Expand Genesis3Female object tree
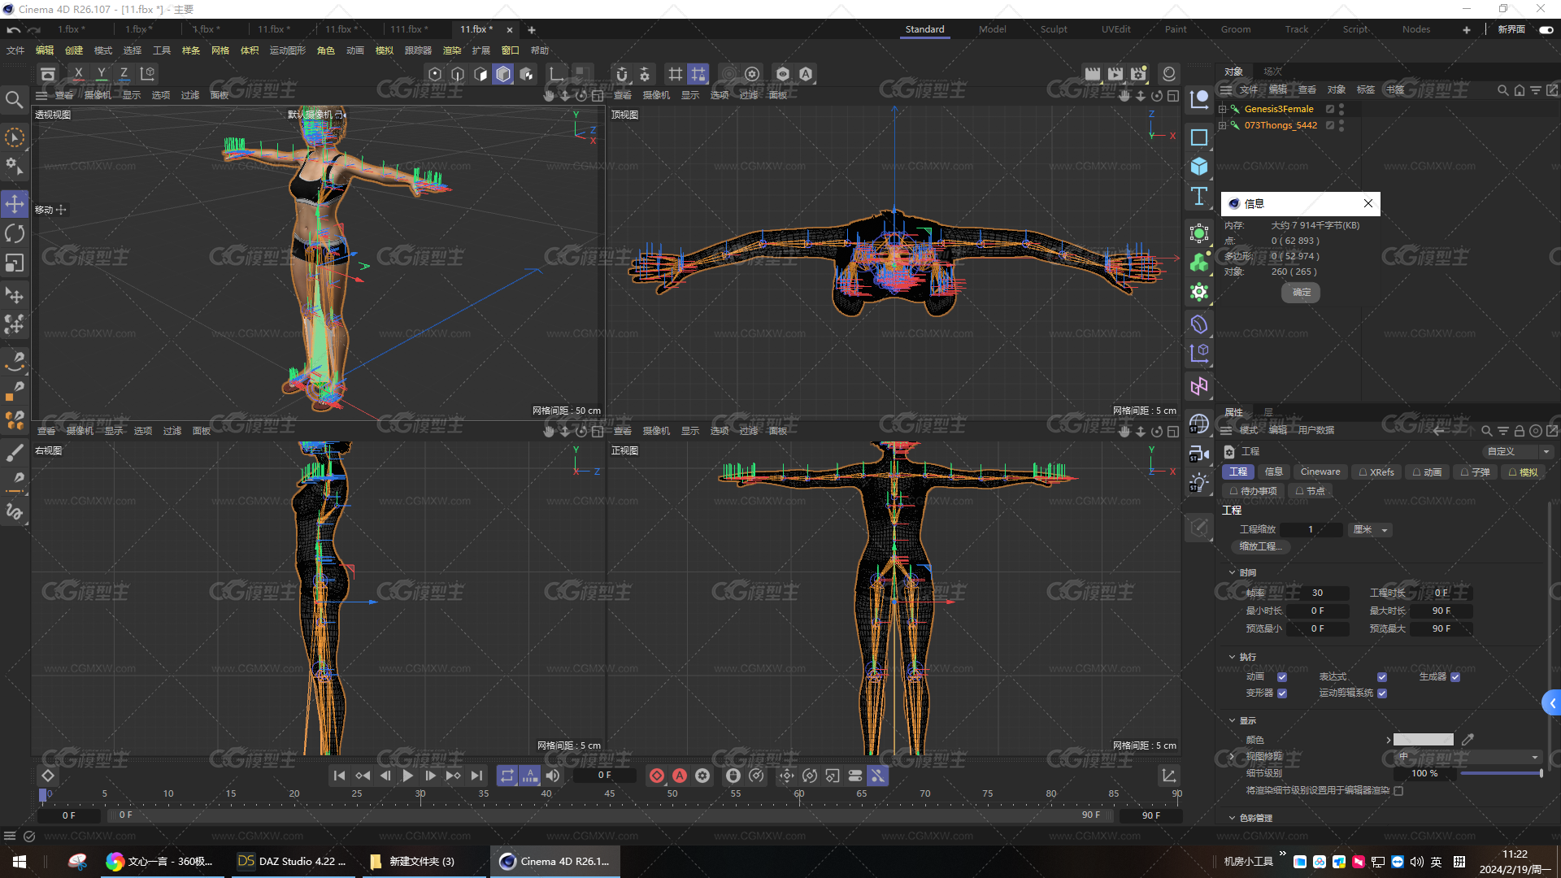1561x878 pixels. click(1222, 109)
